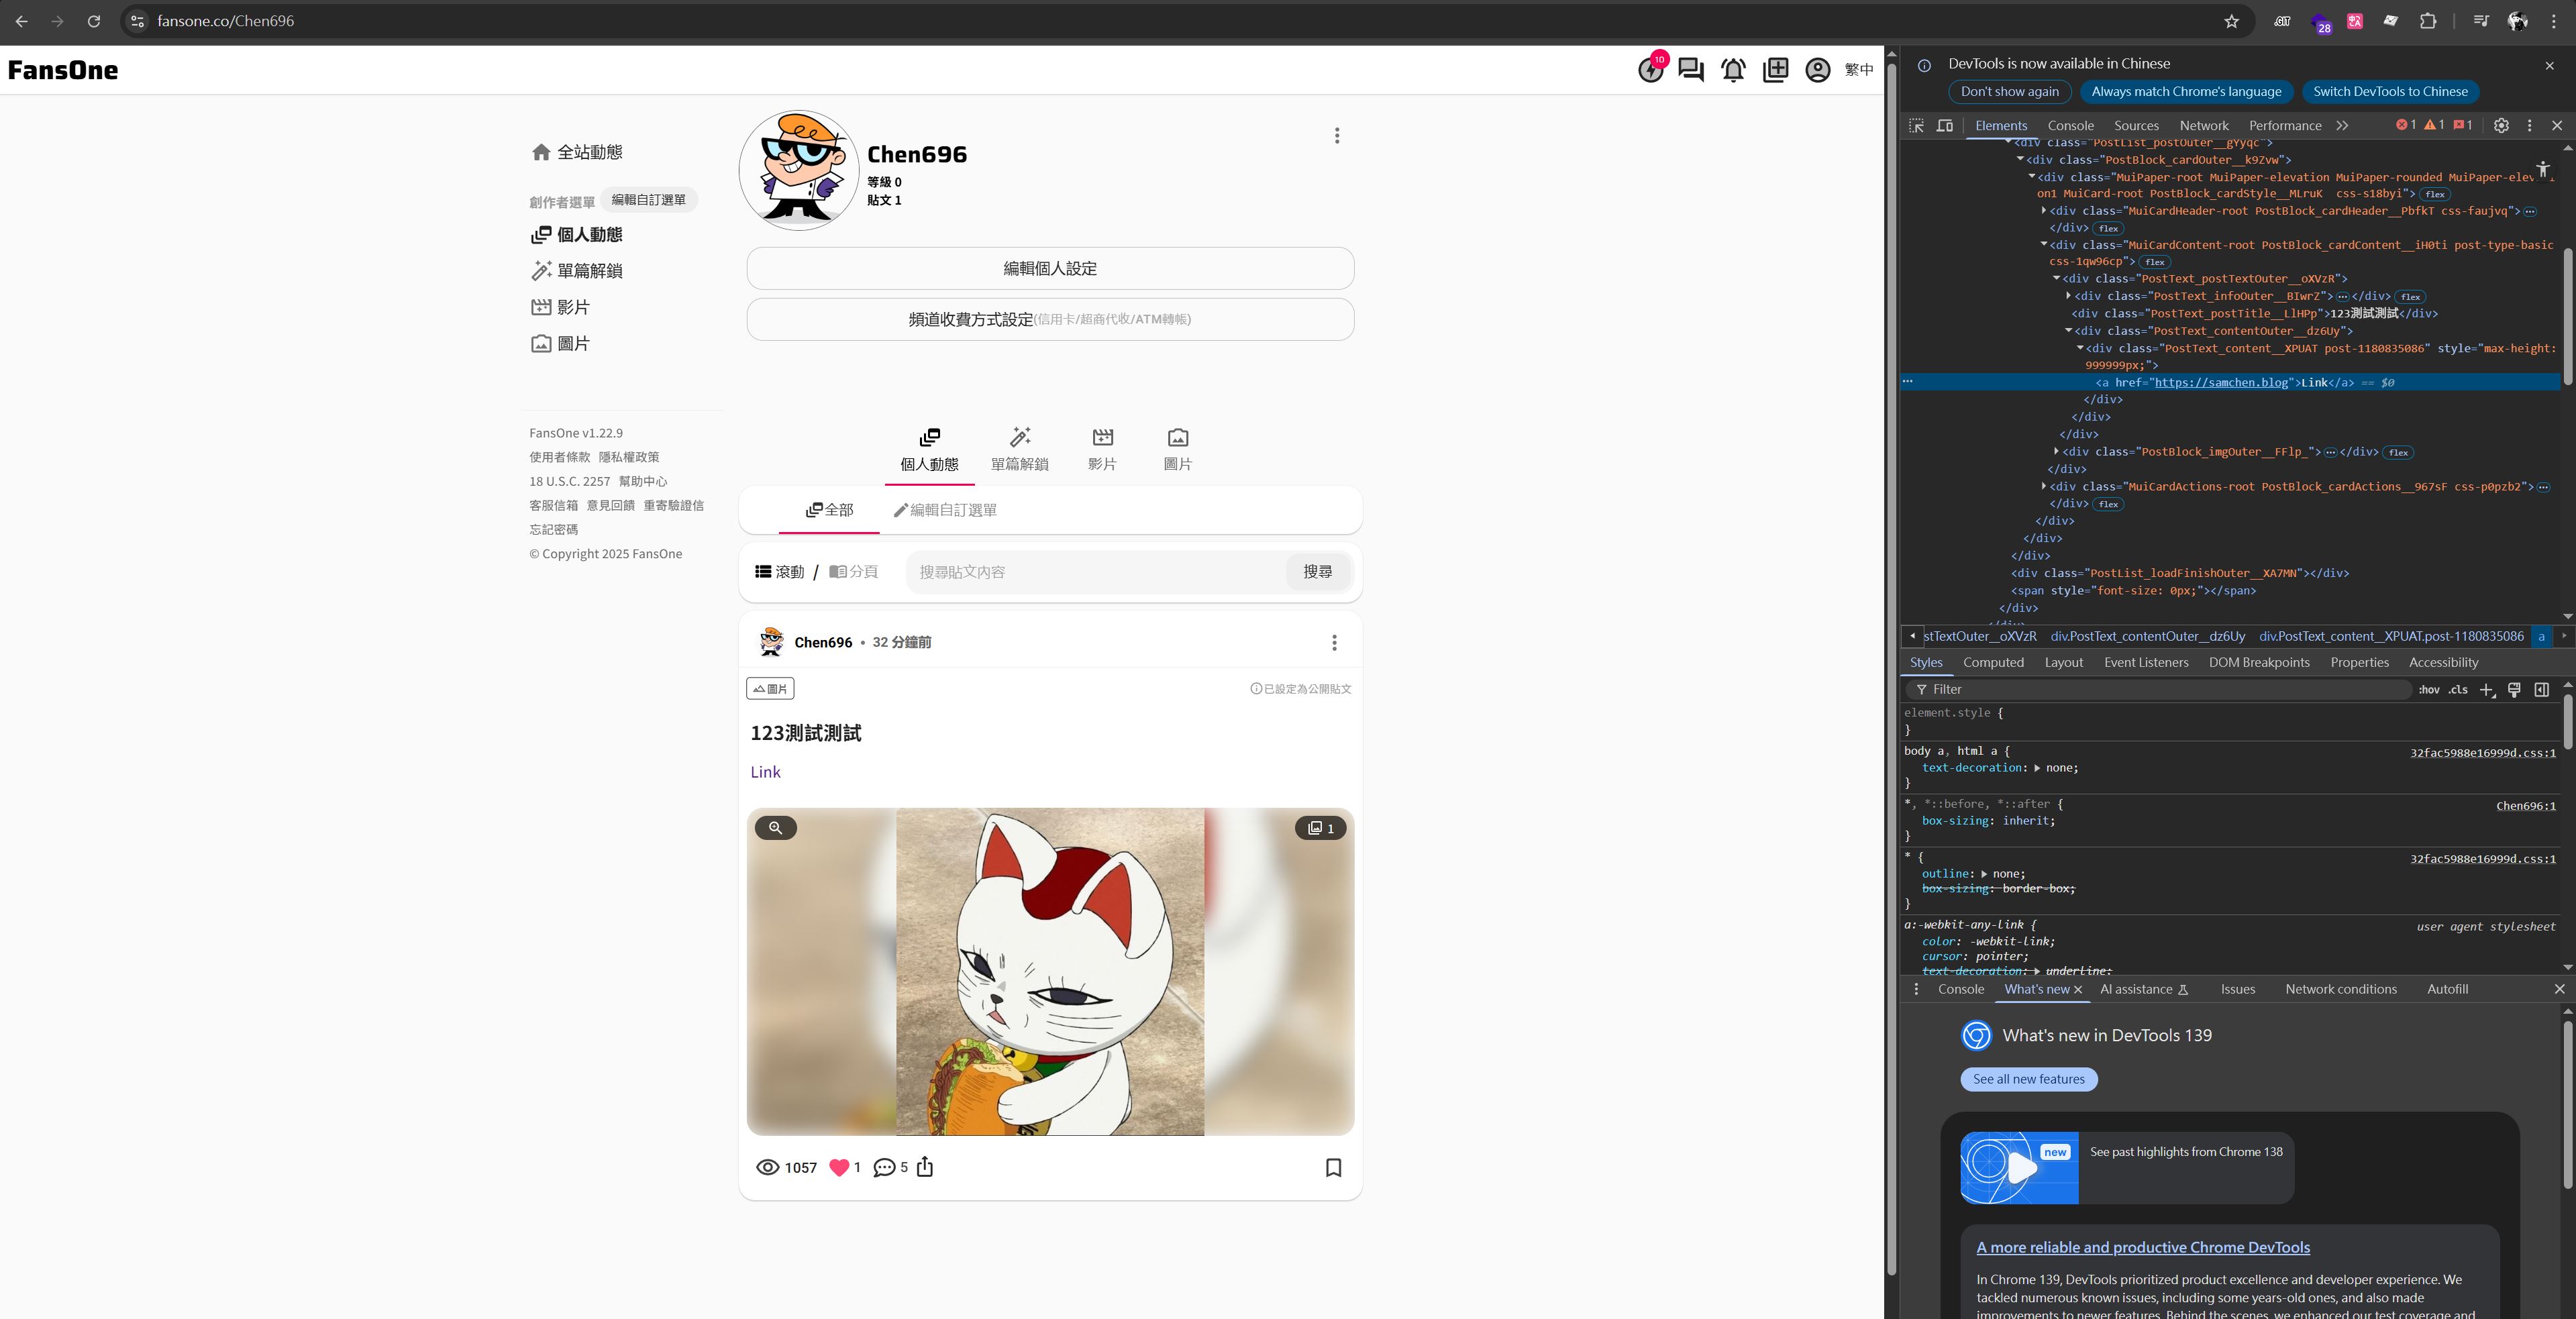The image size is (2576, 1319).
Task: Click the create new post plus icon
Action: [x=1775, y=70]
